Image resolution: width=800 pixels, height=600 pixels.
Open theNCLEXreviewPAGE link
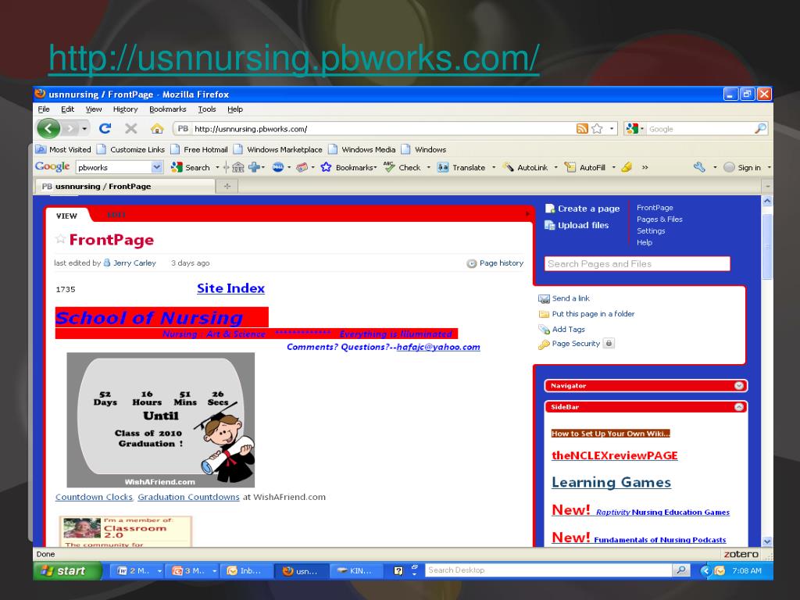pos(614,455)
